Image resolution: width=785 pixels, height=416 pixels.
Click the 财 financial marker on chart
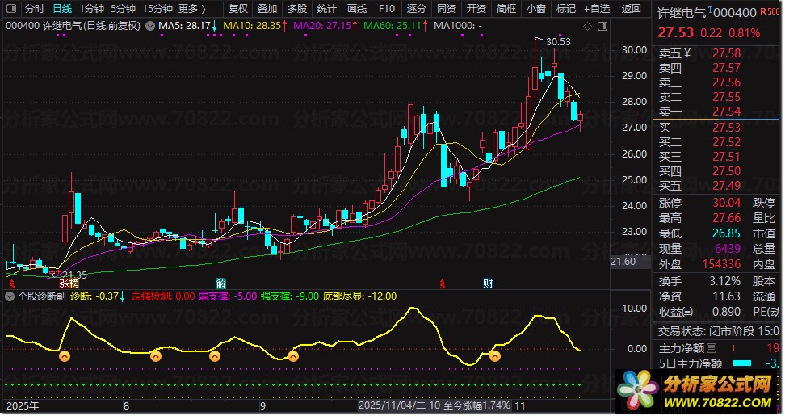coord(488,284)
